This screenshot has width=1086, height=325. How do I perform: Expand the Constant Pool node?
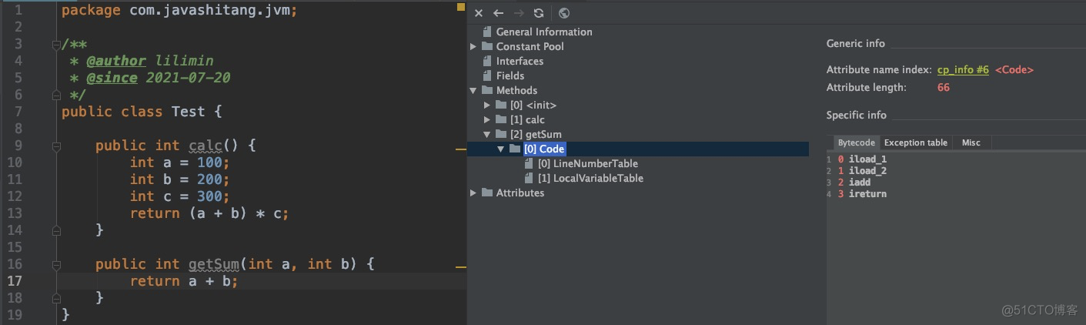tap(473, 46)
